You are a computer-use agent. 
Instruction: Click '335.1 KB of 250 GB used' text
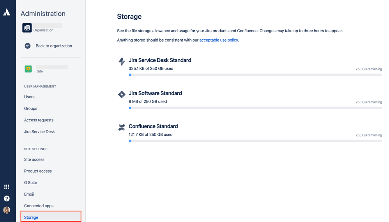click(x=151, y=68)
